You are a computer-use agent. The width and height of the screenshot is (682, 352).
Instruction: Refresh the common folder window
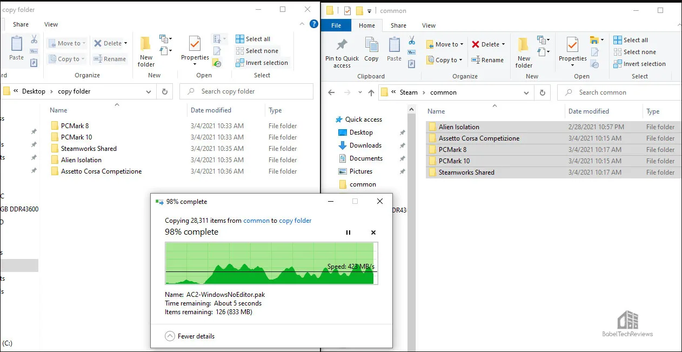[543, 92]
